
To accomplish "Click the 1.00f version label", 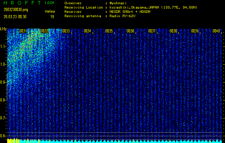I will (50, 3).
